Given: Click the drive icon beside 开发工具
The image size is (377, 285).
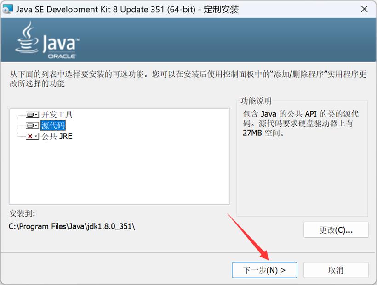Looking at the screenshot, I should pyautogui.click(x=30, y=115).
